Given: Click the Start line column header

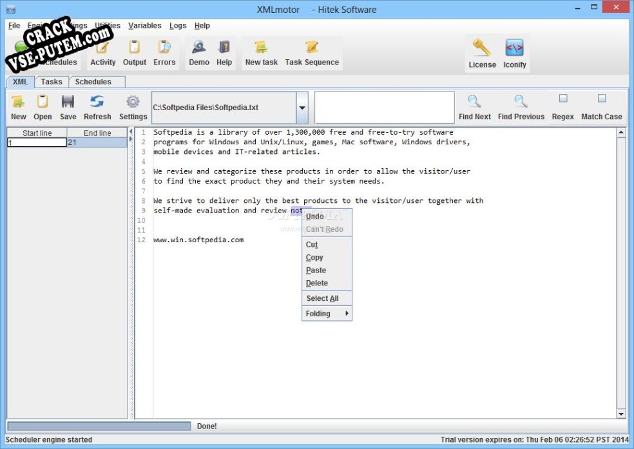Looking at the screenshot, I should [37, 133].
